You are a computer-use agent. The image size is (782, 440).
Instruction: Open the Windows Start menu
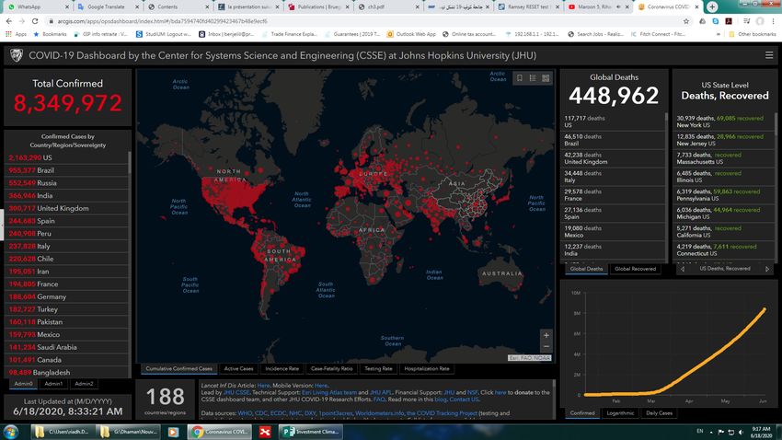[10, 432]
